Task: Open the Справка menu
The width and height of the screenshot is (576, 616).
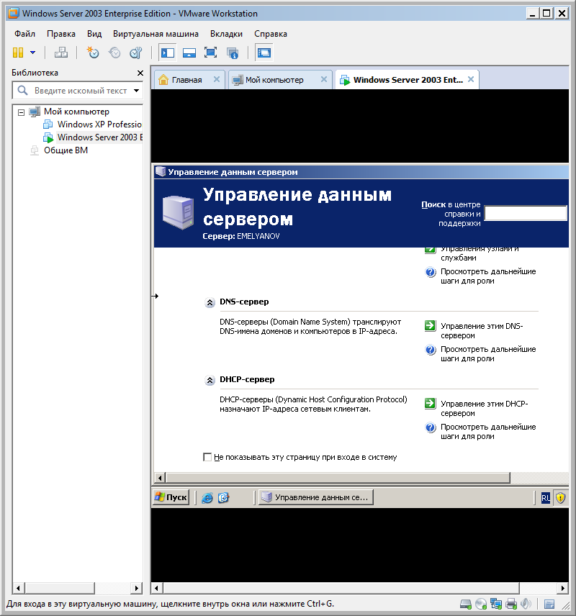Action: [x=271, y=34]
